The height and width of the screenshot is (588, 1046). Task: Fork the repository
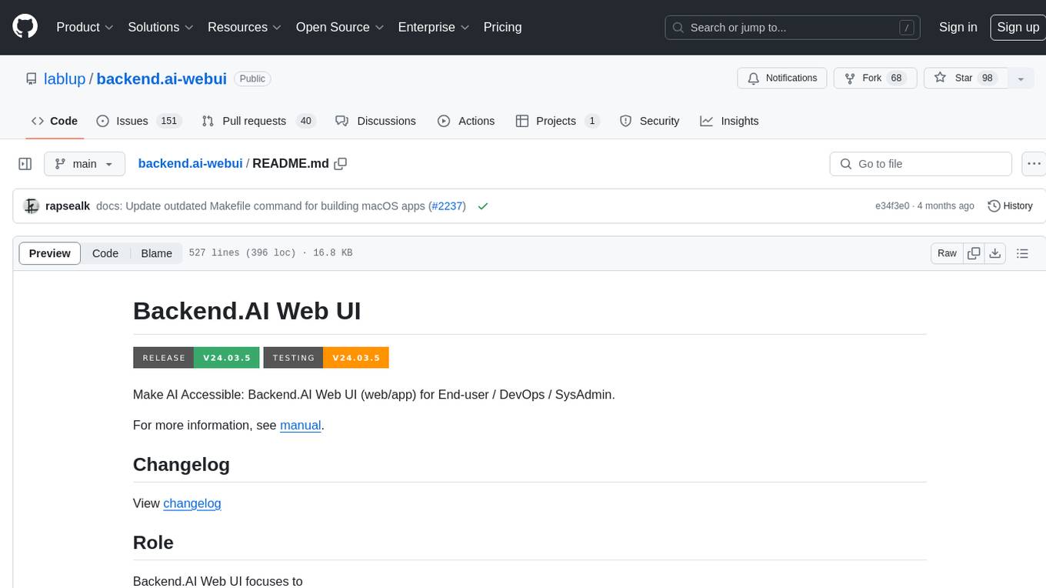(875, 79)
